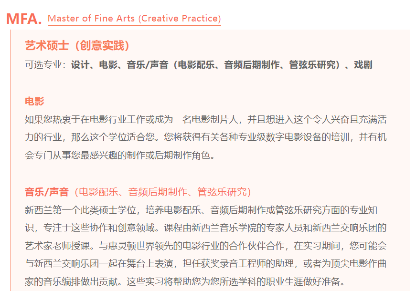Open the "Master of Fine Arts (Creative Practice)" link
The image size is (416, 291).
pyautogui.click(x=134, y=19)
